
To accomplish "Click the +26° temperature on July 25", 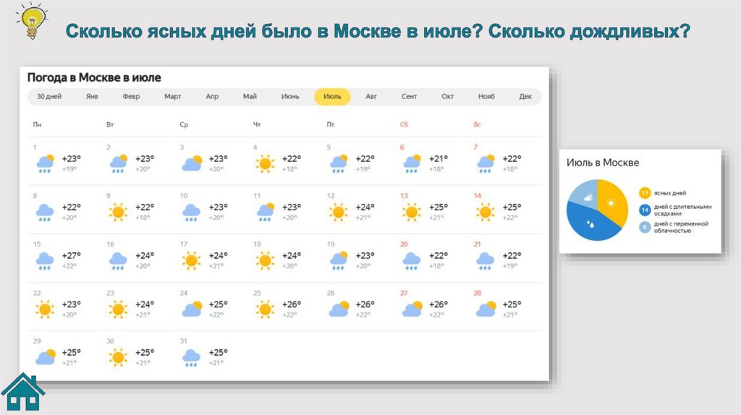I will pos(292,304).
